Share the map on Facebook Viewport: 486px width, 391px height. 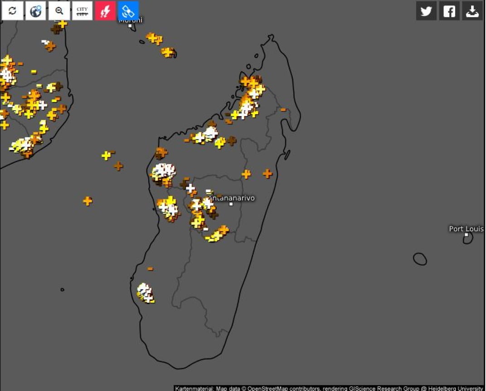point(449,11)
